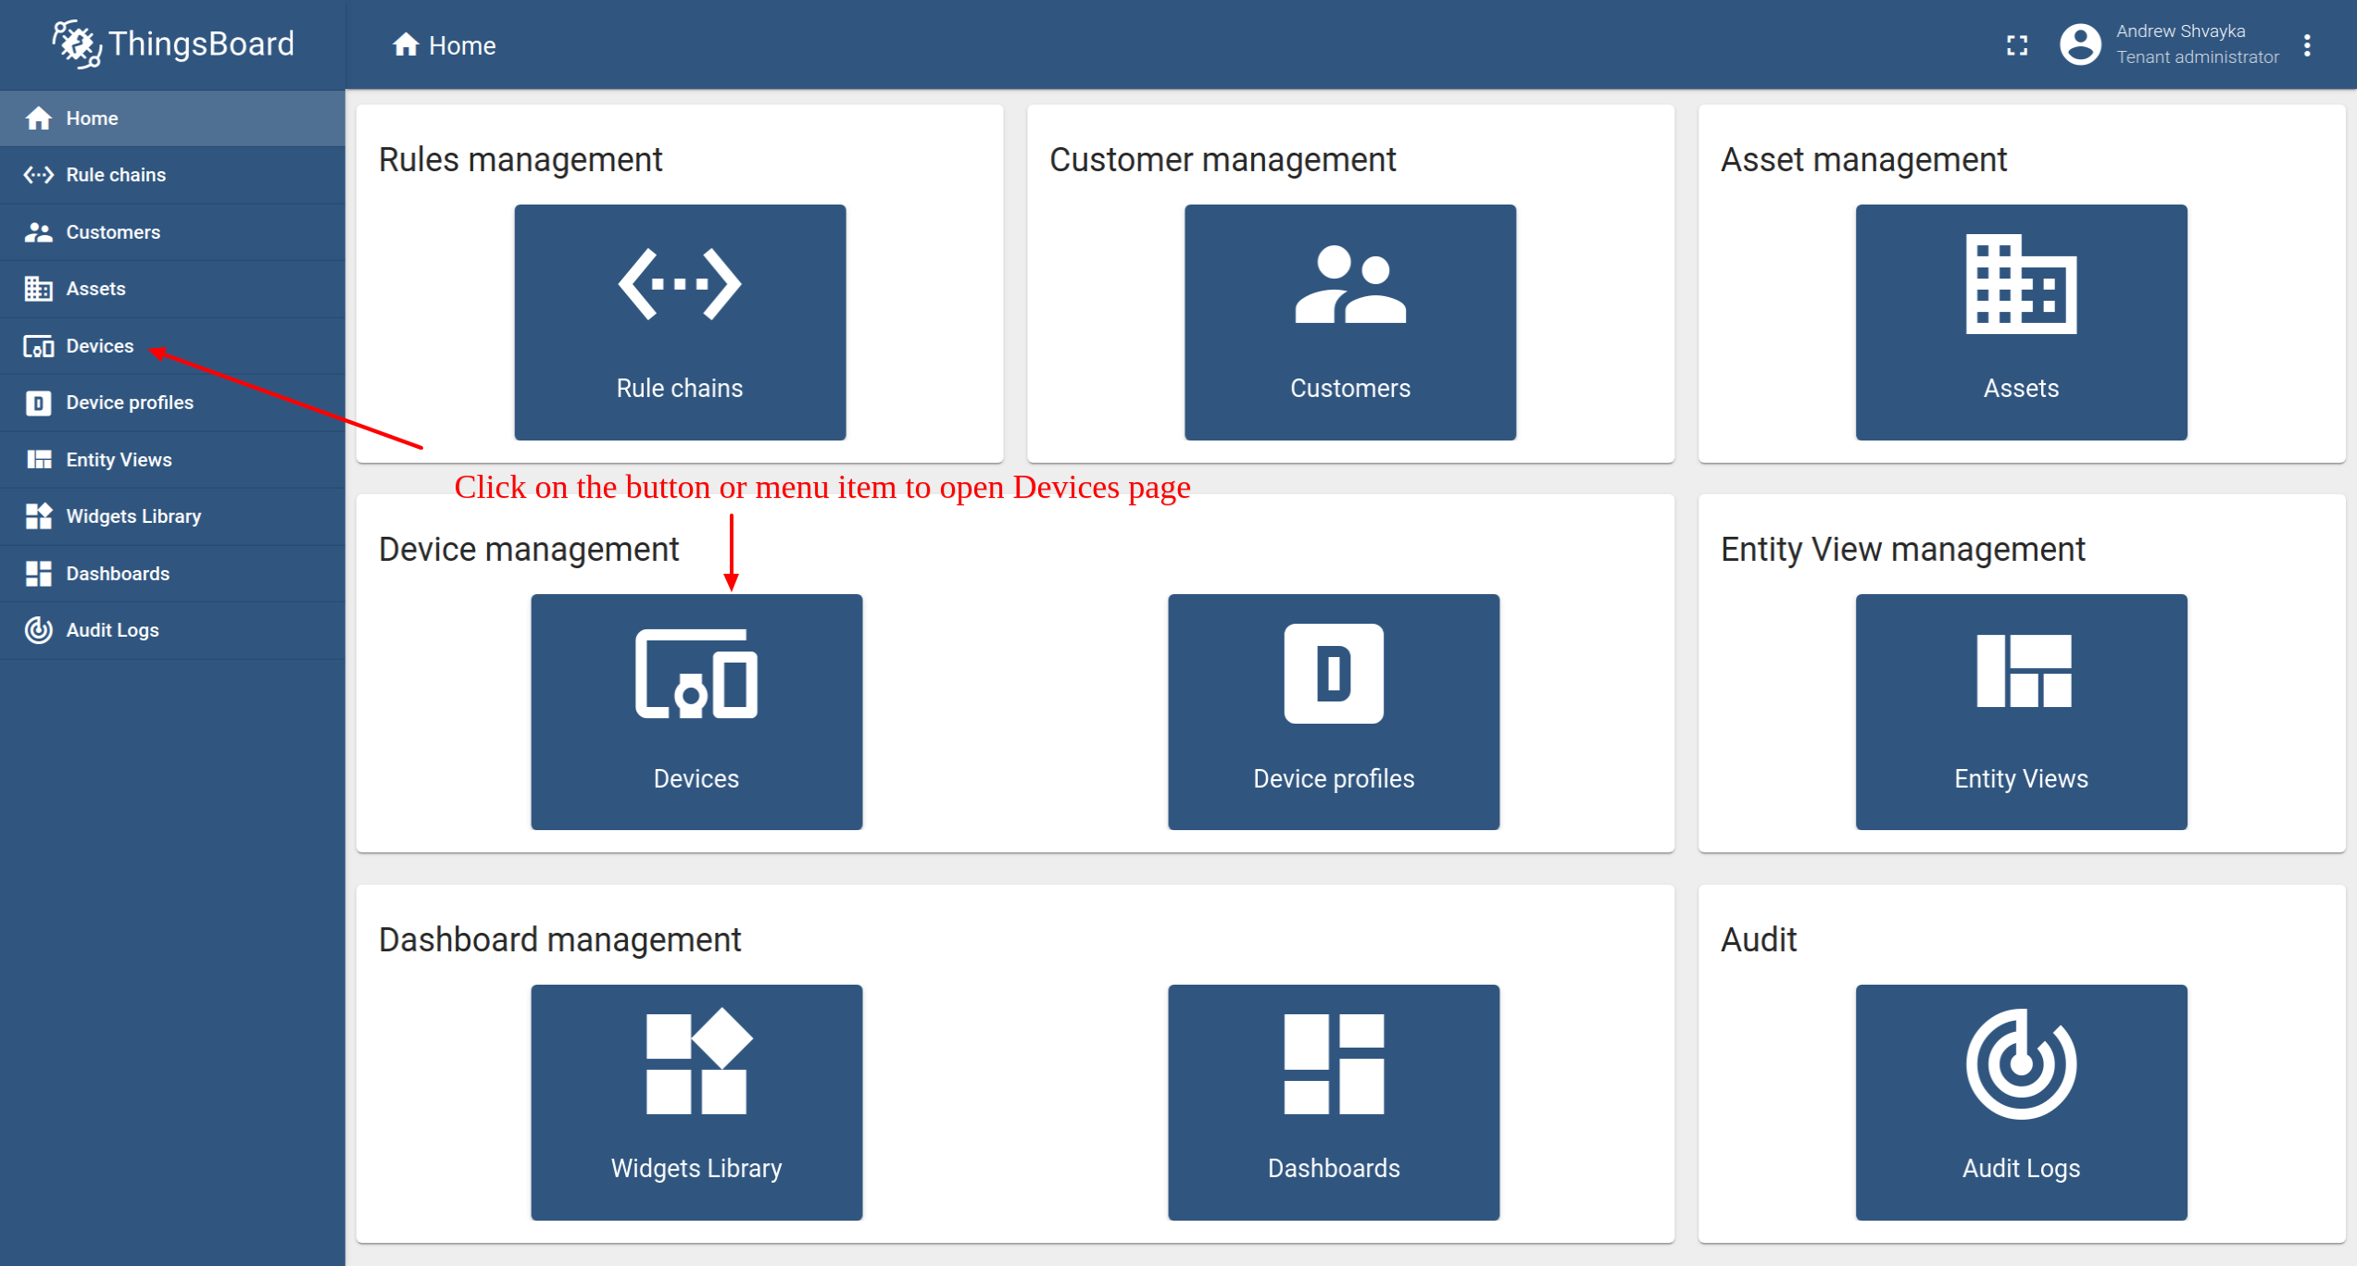Open Devices from sidebar menu
2357x1266 pixels.
pyautogui.click(x=99, y=346)
